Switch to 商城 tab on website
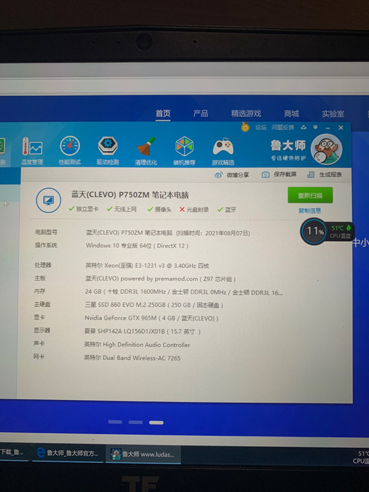The width and height of the screenshot is (369, 492). [291, 114]
